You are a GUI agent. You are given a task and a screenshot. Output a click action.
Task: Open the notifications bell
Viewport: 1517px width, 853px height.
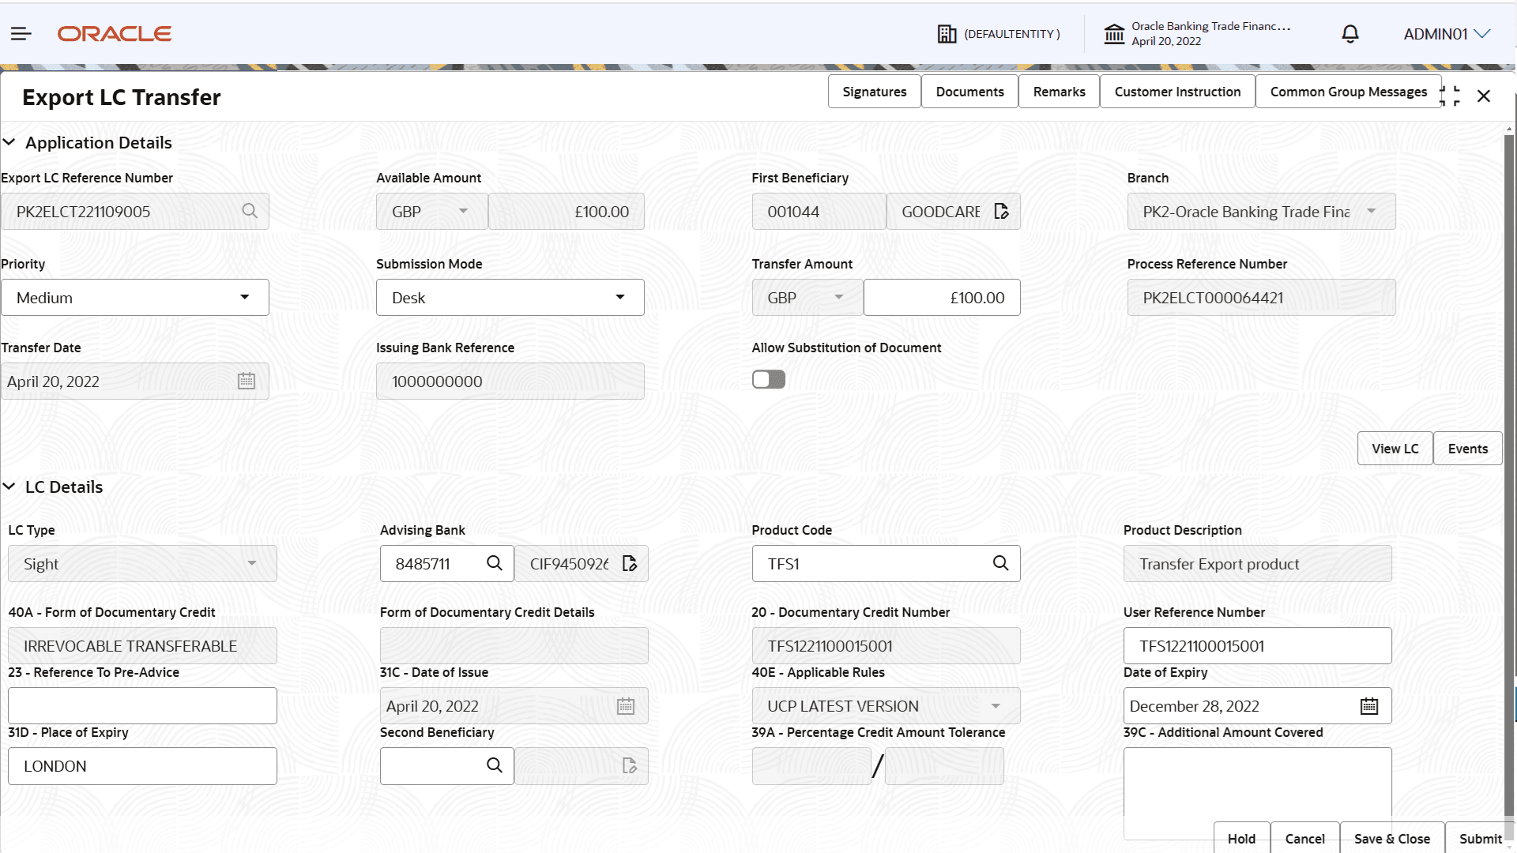click(1349, 33)
